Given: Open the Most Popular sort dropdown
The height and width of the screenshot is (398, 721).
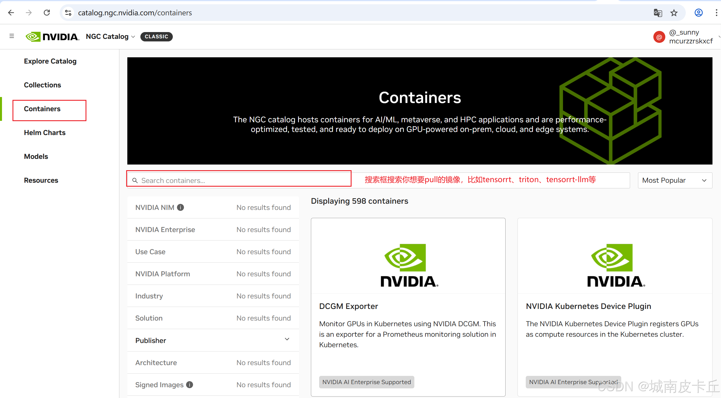Looking at the screenshot, I should coord(675,180).
